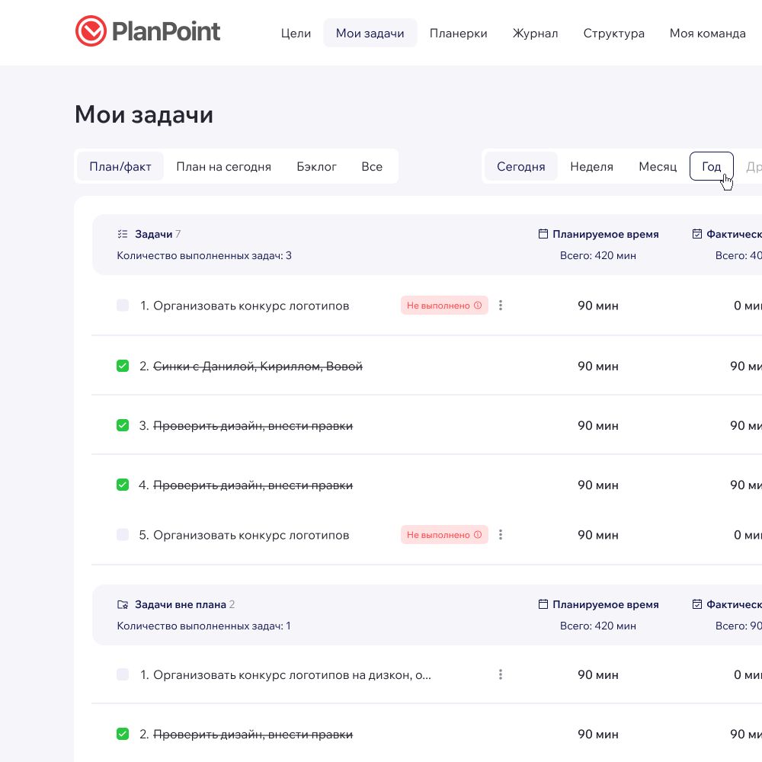Check task 5 Организовать конкурс логотипов checkbox
This screenshot has height=762, width=762.
pos(123,535)
